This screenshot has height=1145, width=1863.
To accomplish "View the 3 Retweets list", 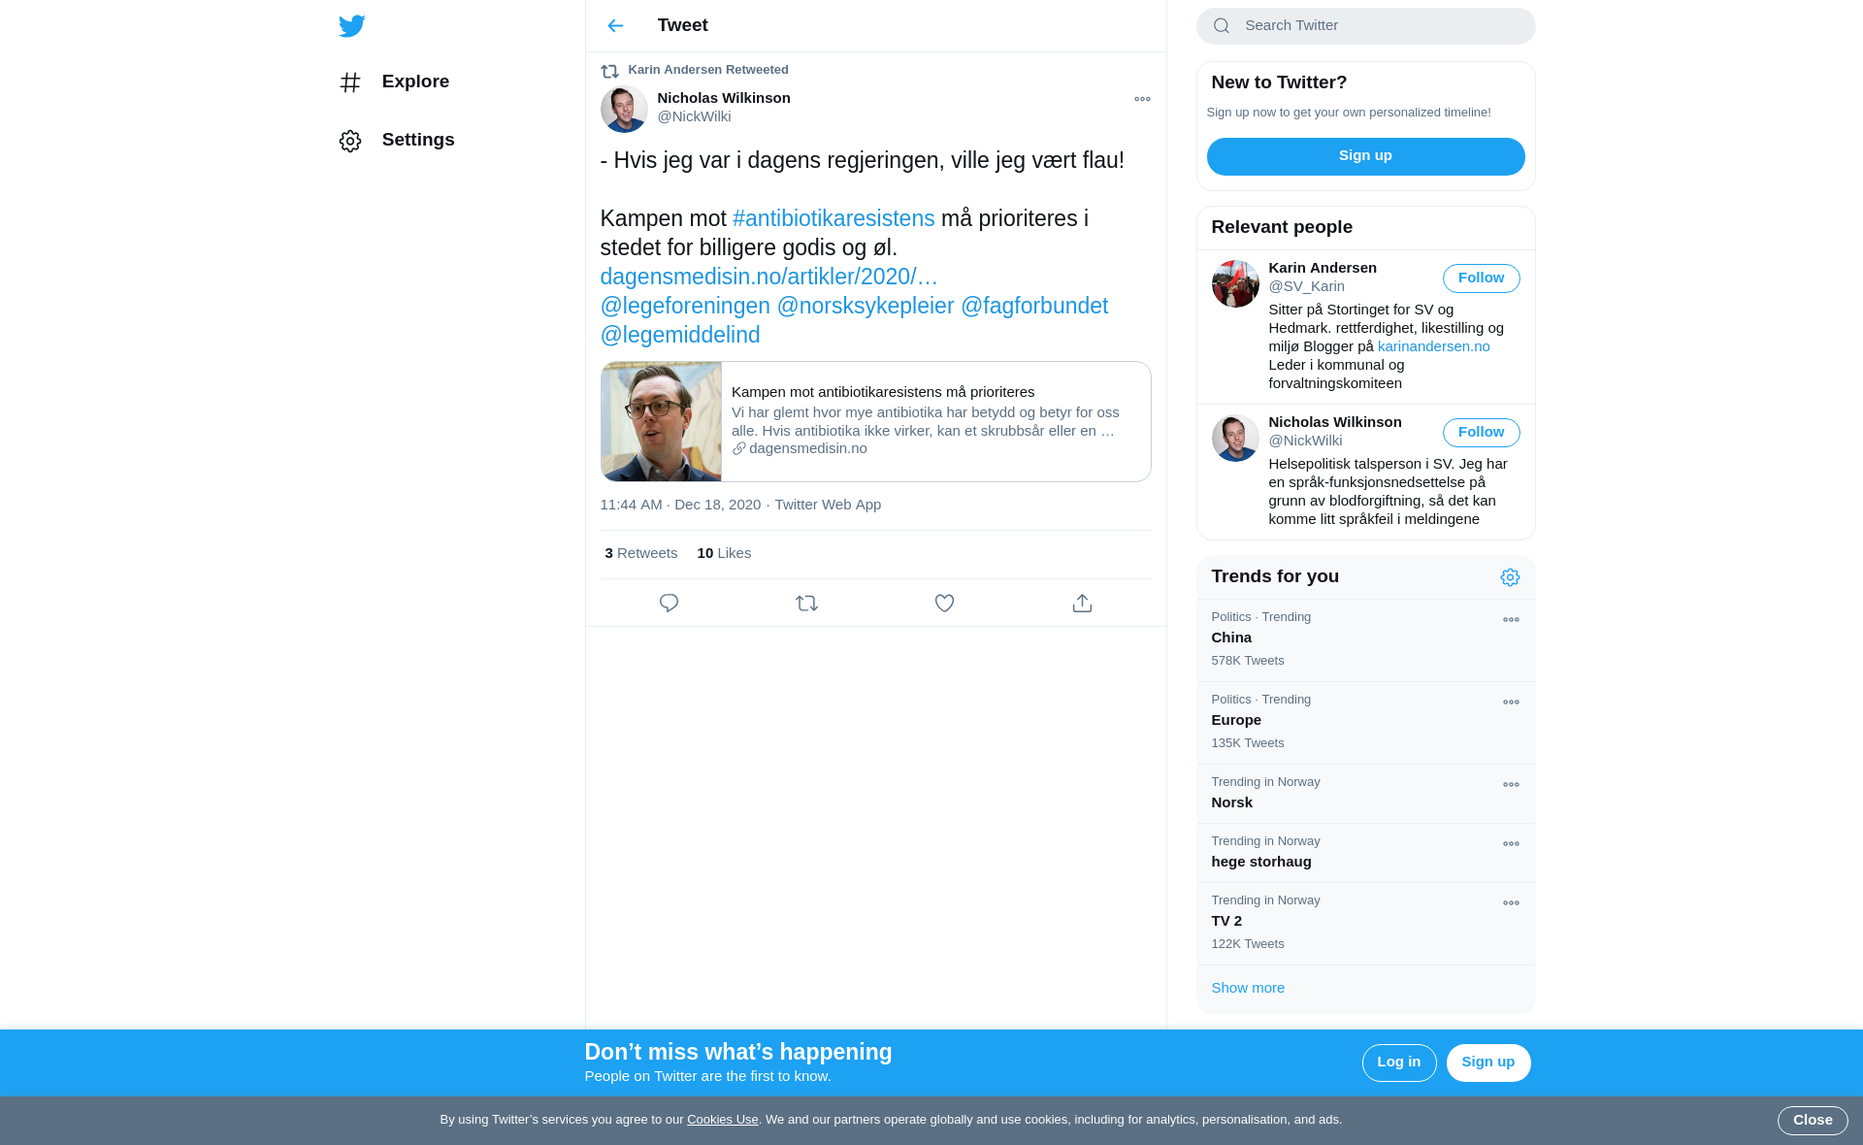I will pyautogui.click(x=641, y=553).
